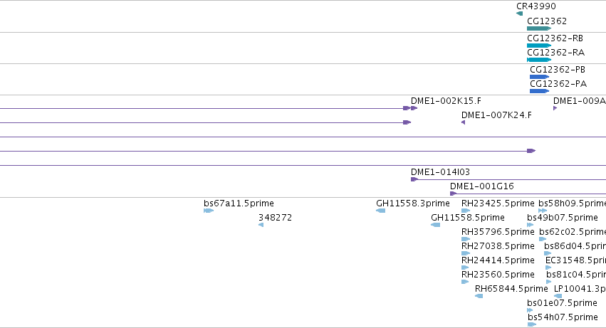Image resolution: width=606 pixels, height=328 pixels.
Task: Select the bs67a11.5prime EST glyph
Action: click(209, 211)
